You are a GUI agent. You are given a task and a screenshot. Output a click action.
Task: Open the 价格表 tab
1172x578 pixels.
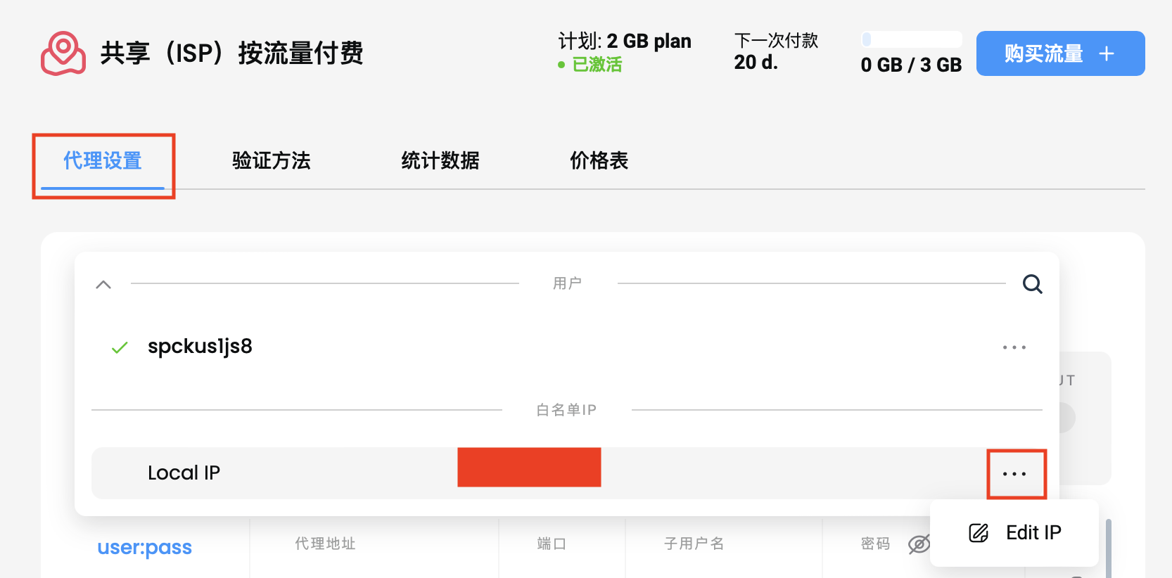[x=599, y=161]
